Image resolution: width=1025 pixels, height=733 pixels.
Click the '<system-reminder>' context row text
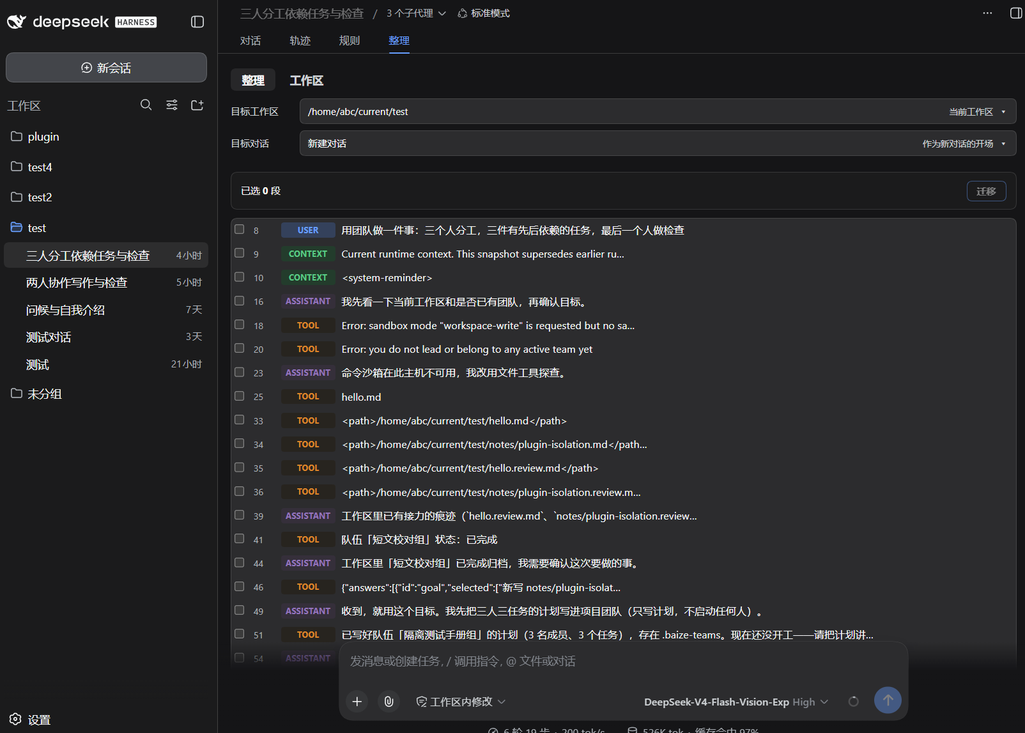coord(387,278)
